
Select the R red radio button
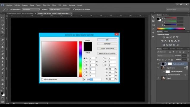(x=84, y=69)
